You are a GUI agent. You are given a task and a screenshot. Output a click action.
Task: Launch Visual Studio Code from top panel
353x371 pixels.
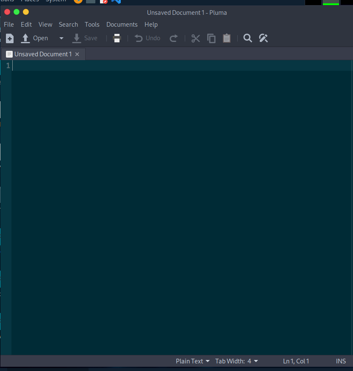tap(116, 1)
